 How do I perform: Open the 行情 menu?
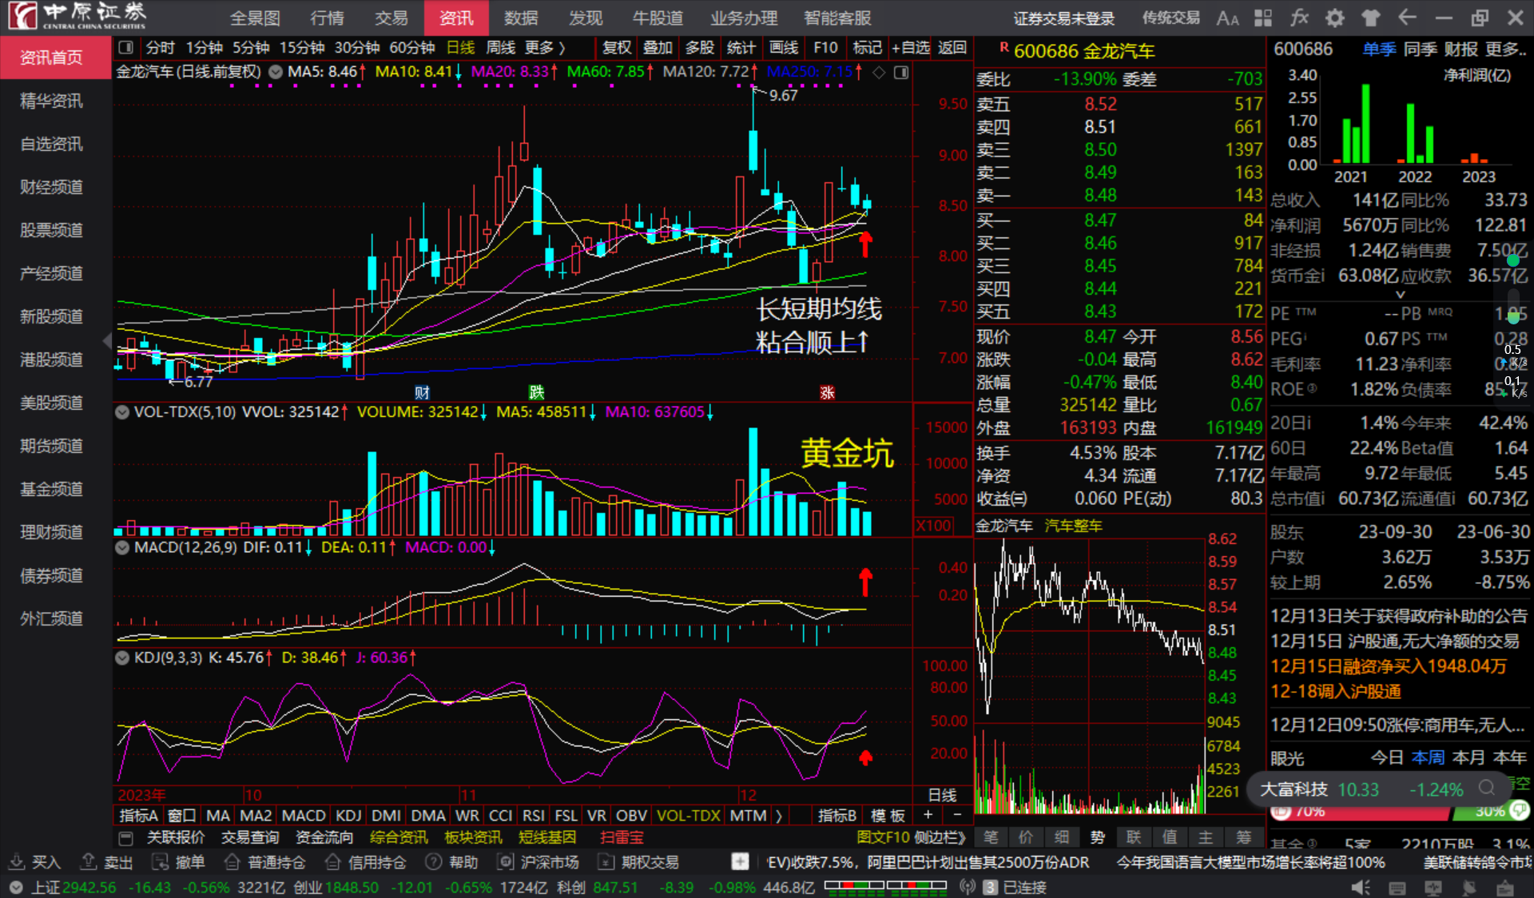click(327, 18)
